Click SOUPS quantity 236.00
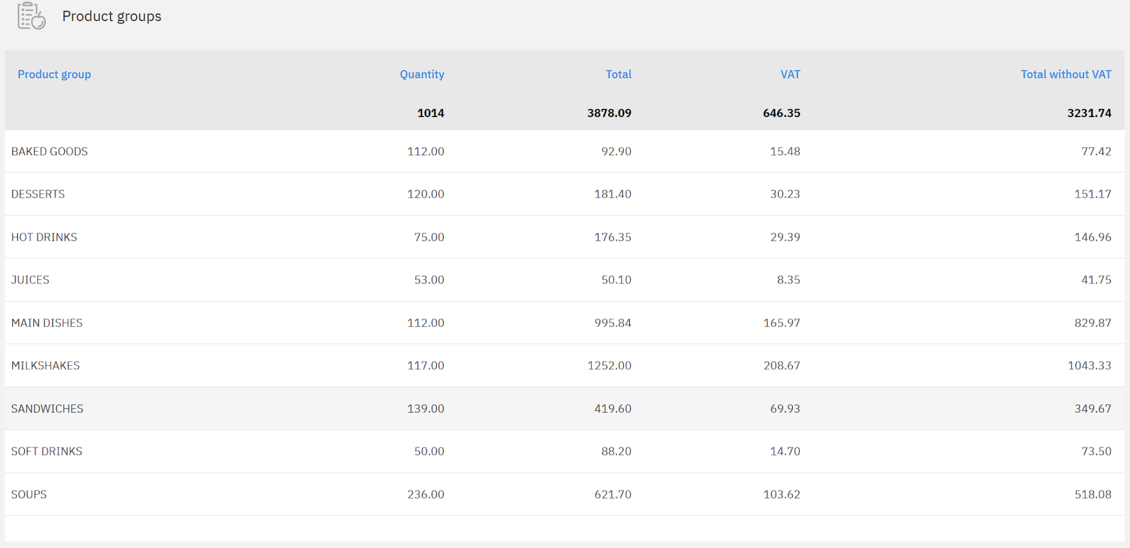 point(426,494)
